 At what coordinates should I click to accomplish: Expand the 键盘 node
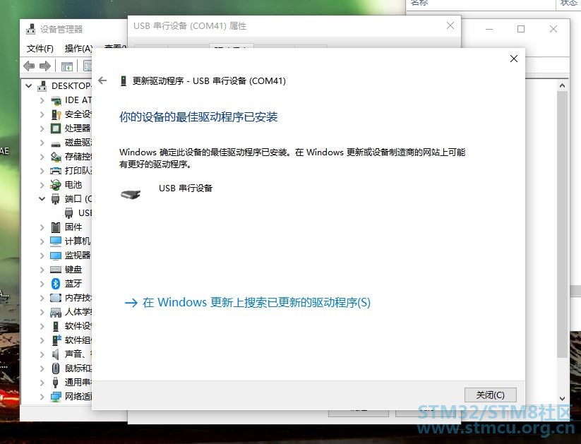42,270
